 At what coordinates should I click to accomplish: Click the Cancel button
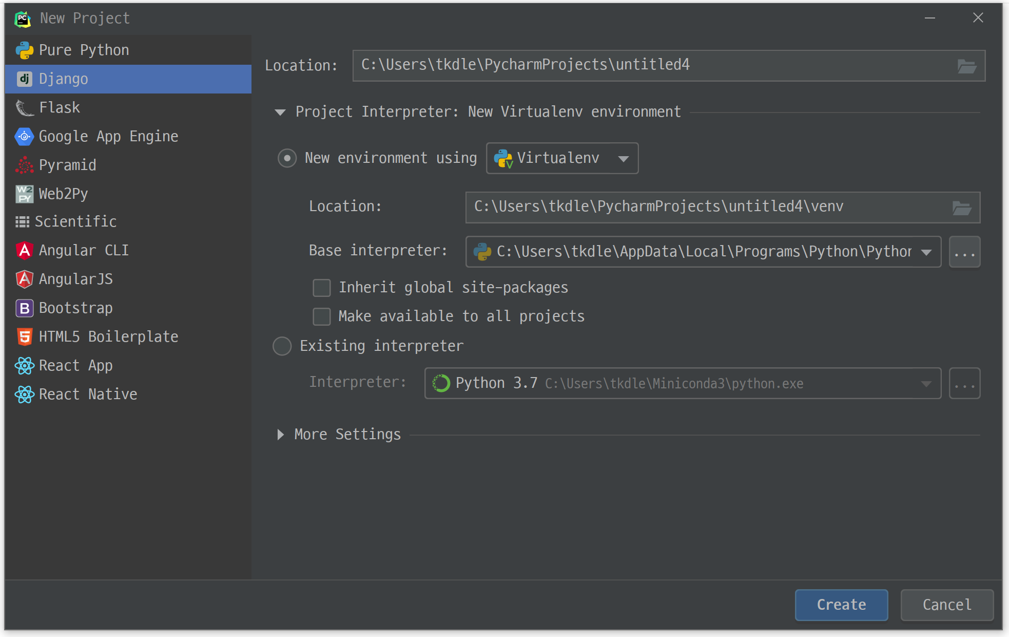tap(946, 605)
